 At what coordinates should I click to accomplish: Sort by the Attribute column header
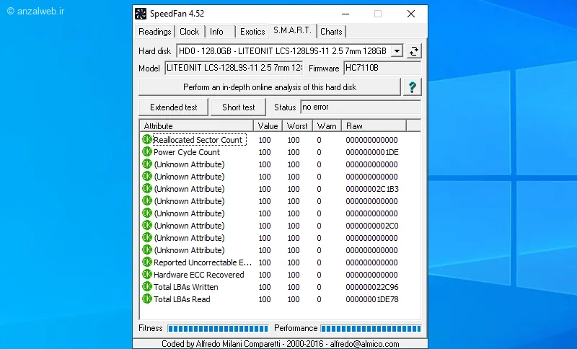click(x=191, y=126)
